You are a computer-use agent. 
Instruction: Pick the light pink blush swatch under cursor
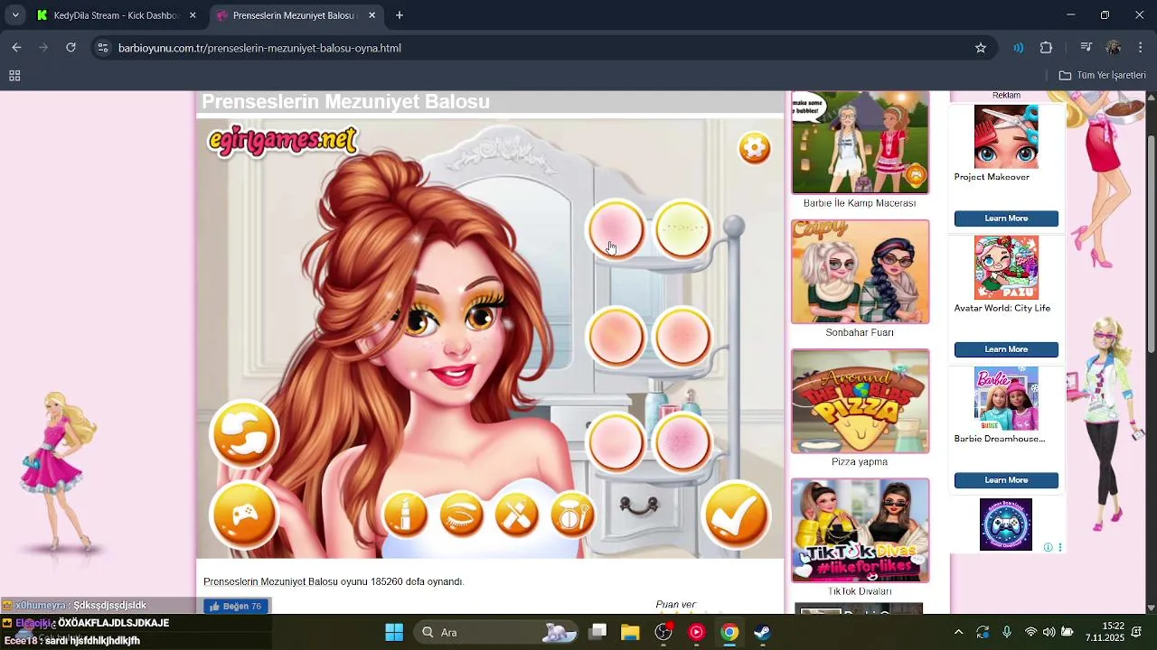[616, 230]
